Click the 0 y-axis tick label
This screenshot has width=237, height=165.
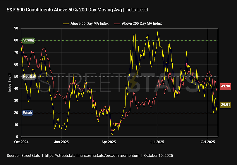(17, 137)
